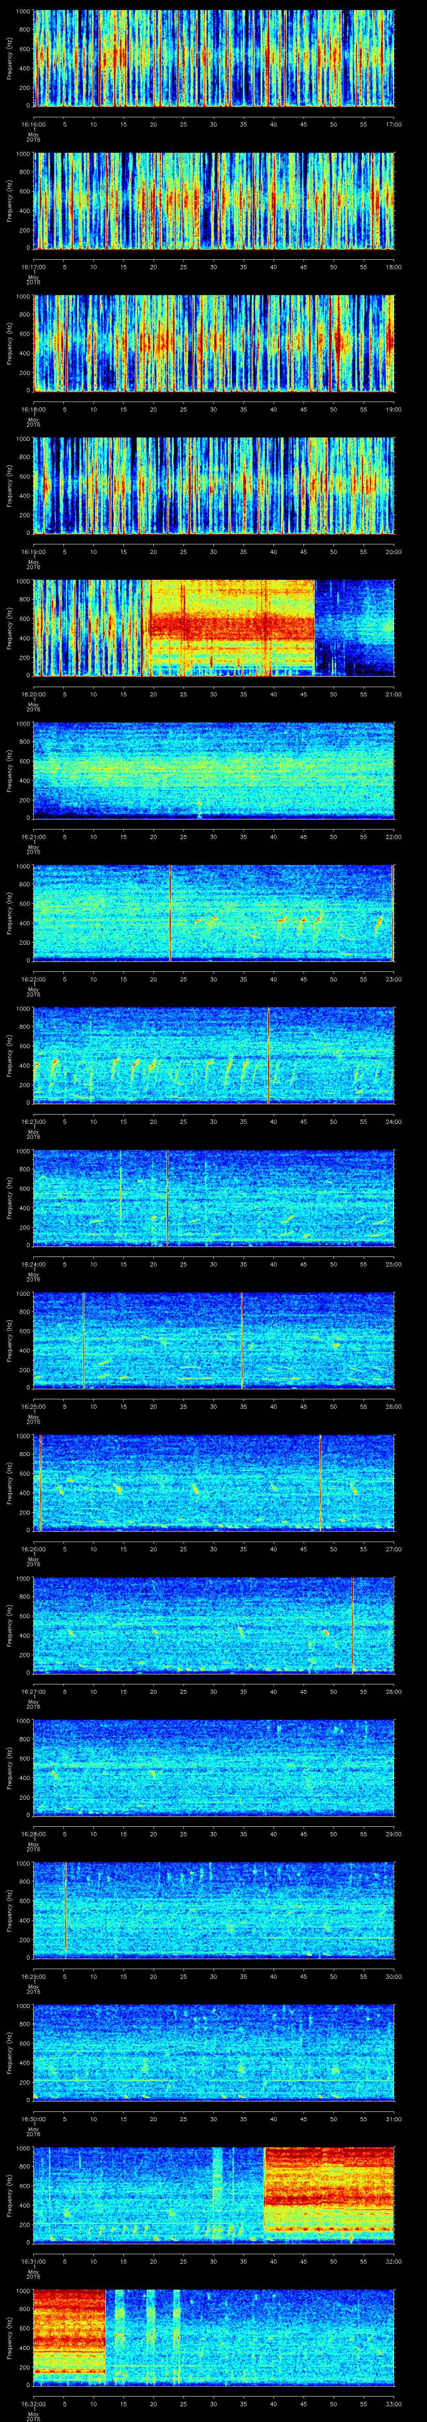
Task: Click the 16:20:00 start time label
Action: tap(33, 694)
